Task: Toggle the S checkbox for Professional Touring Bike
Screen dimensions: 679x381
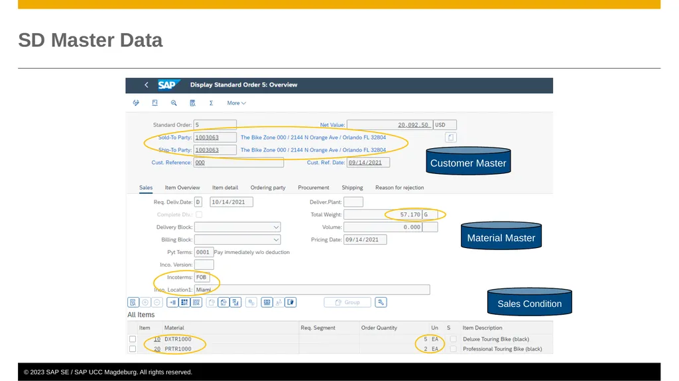Action: click(453, 349)
